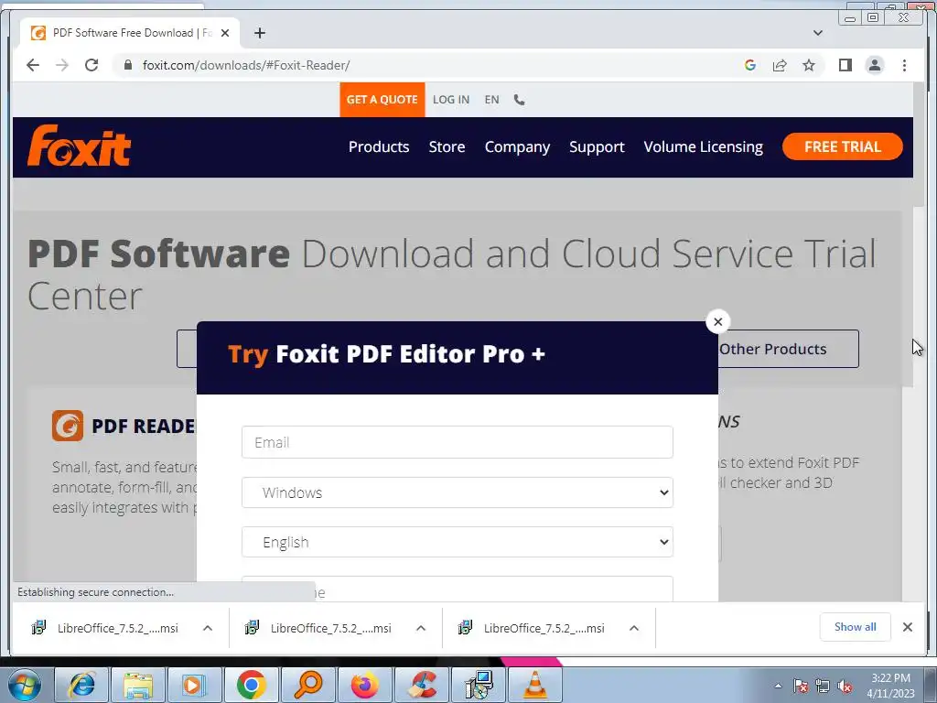Reload the Foxit downloads page
Image resolution: width=937 pixels, height=703 pixels.
pyautogui.click(x=92, y=65)
